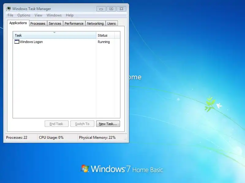This screenshot has width=245, height=183.
Task: Select the Applications tab
Action: (x=18, y=23)
